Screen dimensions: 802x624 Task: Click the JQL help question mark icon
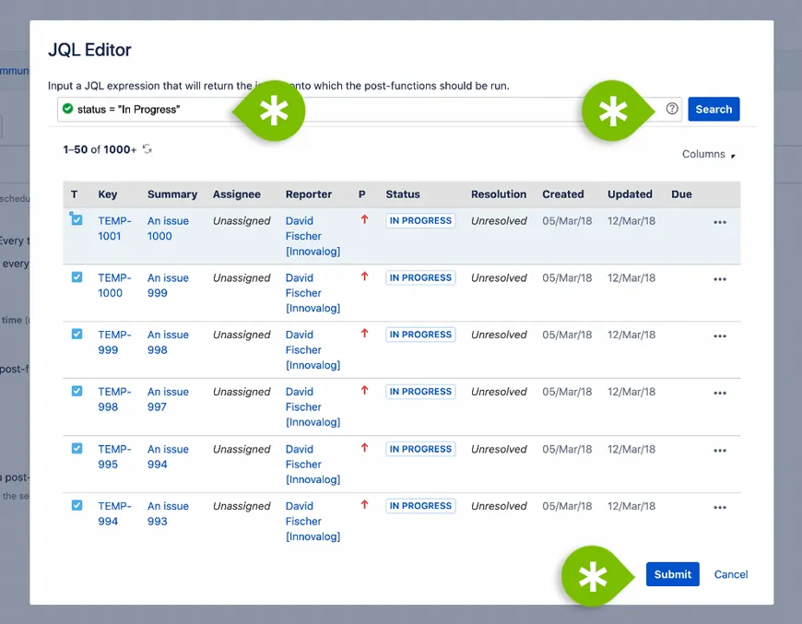[x=672, y=109]
